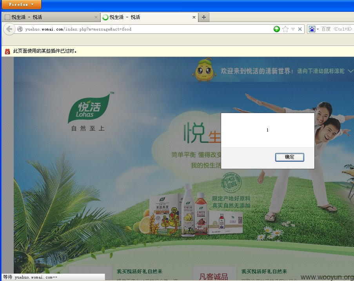Viewport: 354px width, 281px height.
Task: Focus the 百度 search box
Action: [x=337, y=29]
